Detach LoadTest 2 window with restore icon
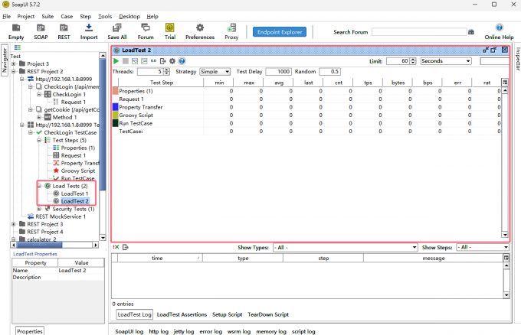This screenshot has width=521, height=335. coord(486,50)
